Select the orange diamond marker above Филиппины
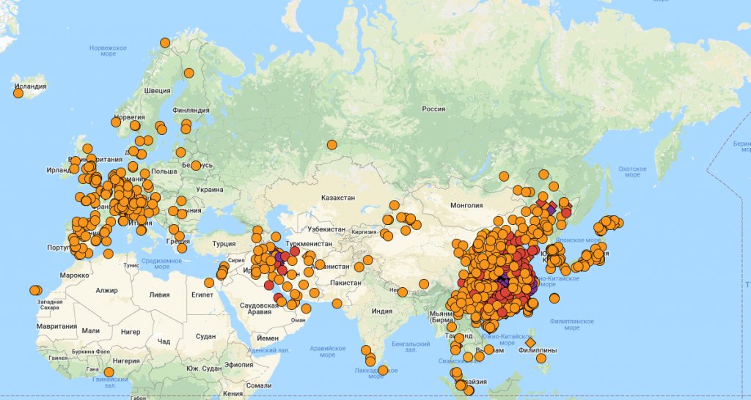This screenshot has height=400, width=751. (530, 342)
